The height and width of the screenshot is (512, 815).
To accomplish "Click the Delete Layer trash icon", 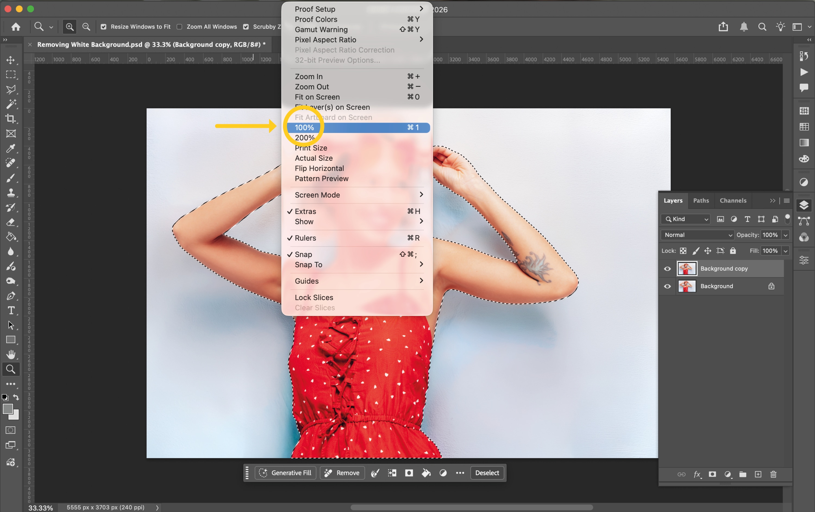I will click(x=773, y=474).
